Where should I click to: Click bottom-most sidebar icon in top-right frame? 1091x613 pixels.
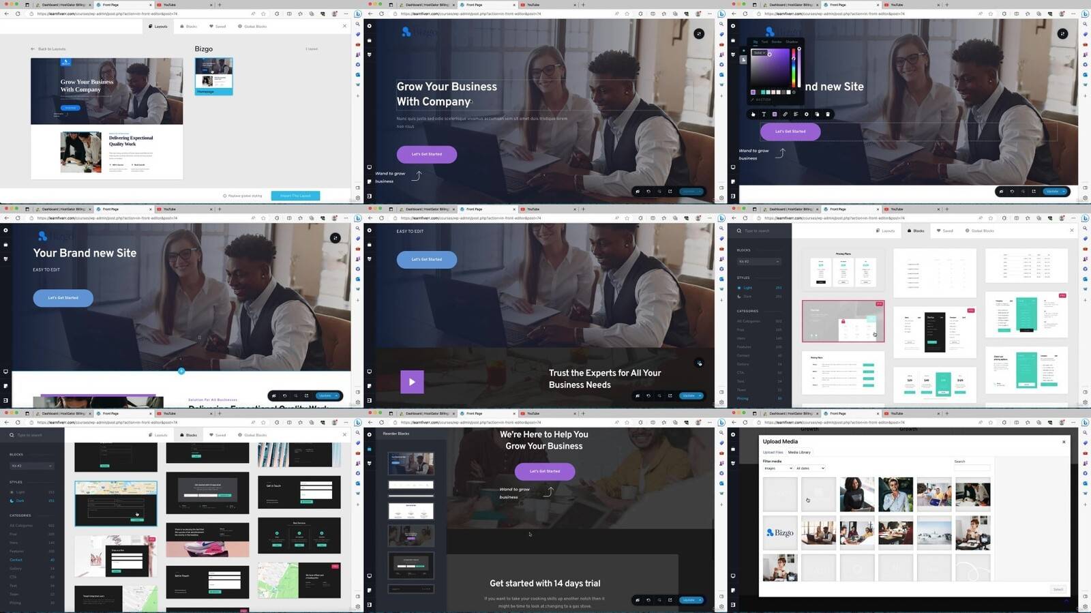tap(733, 196)
